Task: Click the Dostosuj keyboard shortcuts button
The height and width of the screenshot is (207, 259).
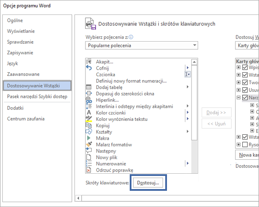Action: [x=148, y=183]
